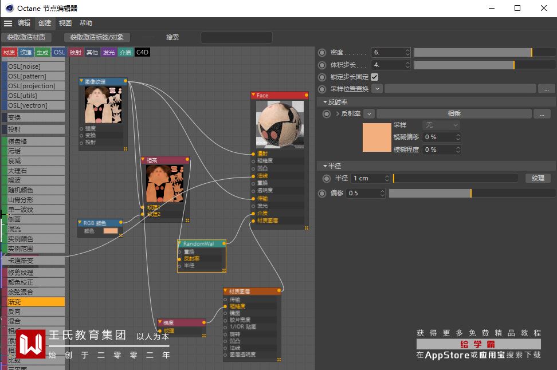
Task: Click the 搜索 input field
Action: tap(237, 37)
